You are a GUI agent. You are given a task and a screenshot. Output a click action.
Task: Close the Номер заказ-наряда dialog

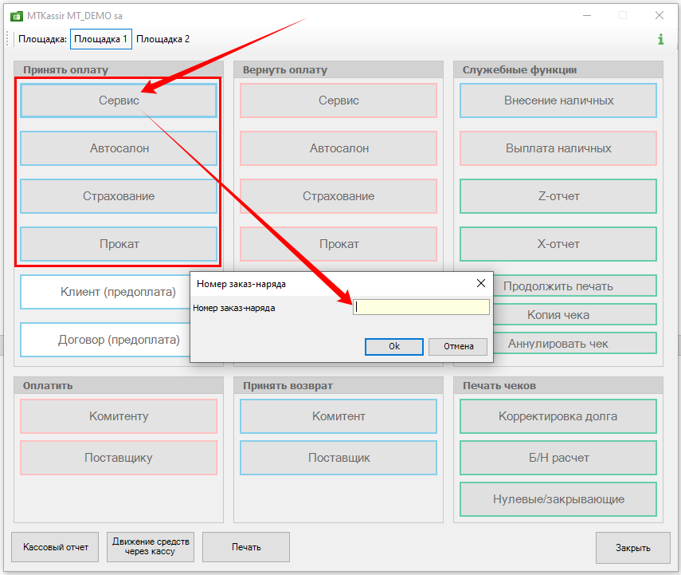tap(480, 283)
